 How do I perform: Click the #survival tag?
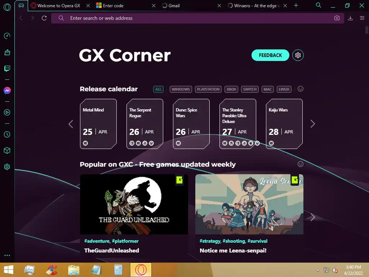[257, 241]
